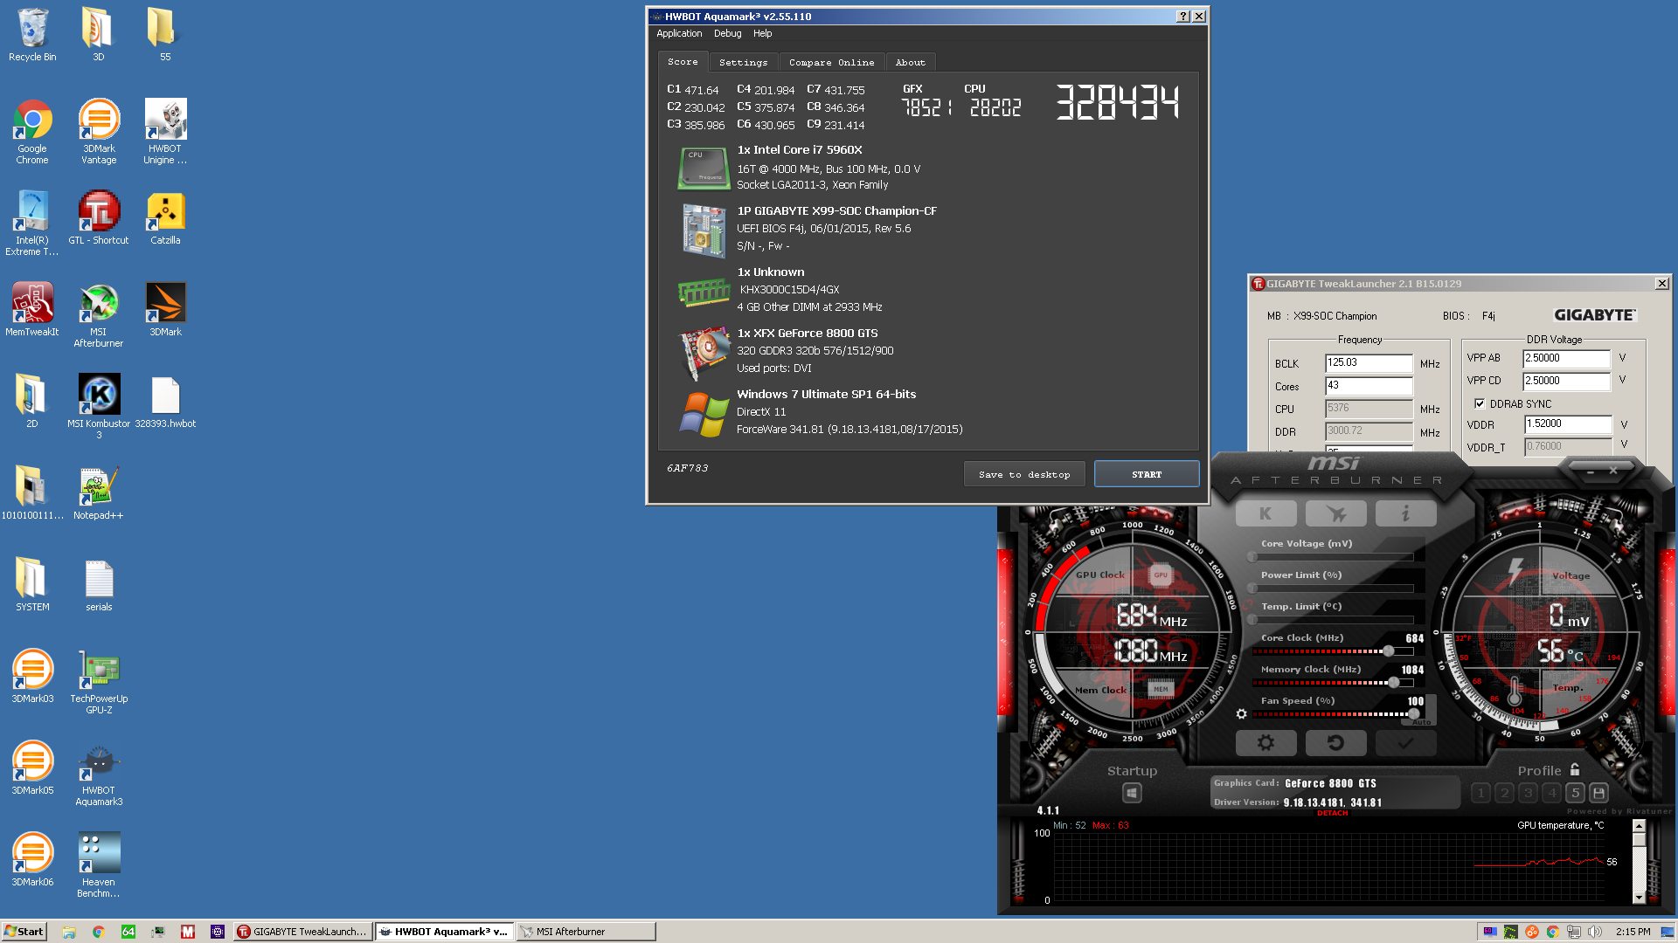The image size is (1678, 943).
Task: Select the Catzilla desktop icon
Action: 165,218
